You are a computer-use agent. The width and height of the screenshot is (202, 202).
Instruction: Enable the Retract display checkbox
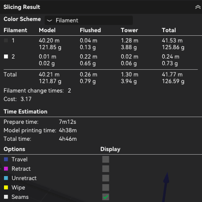[106, 169]
